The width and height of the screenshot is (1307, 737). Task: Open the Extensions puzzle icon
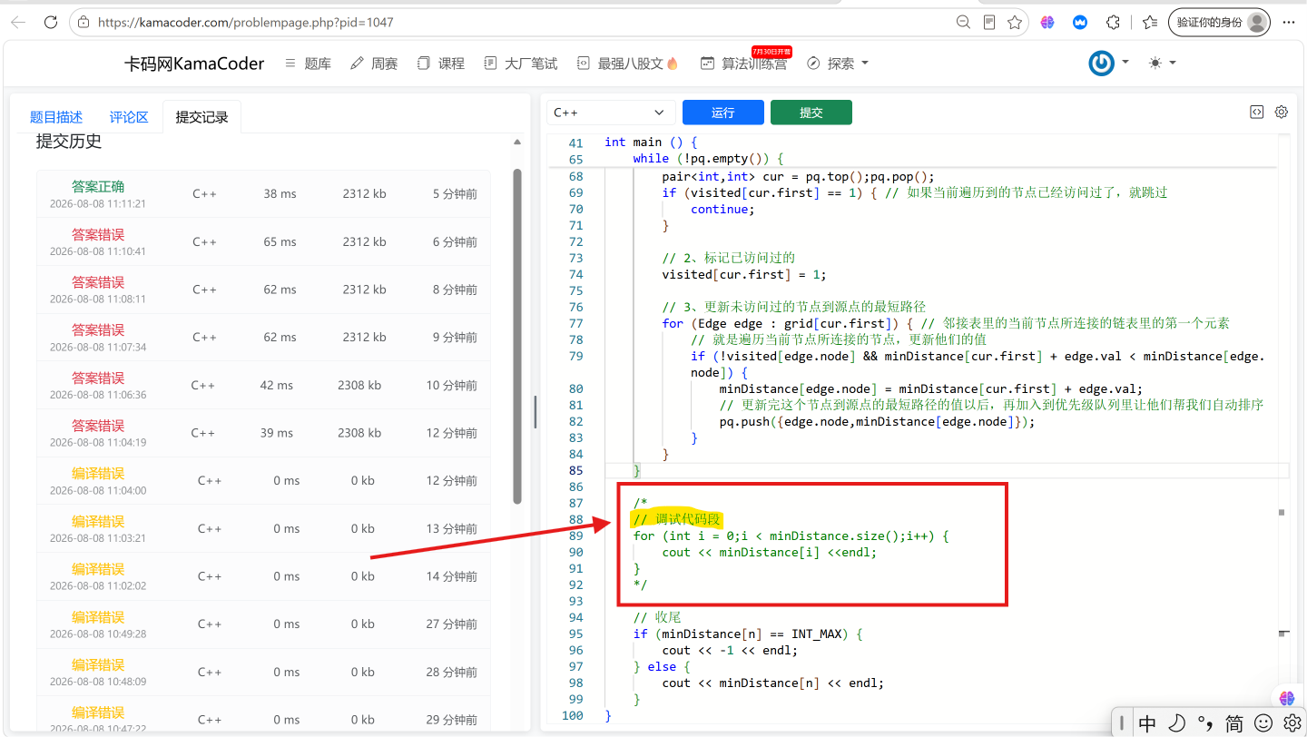1114,23
